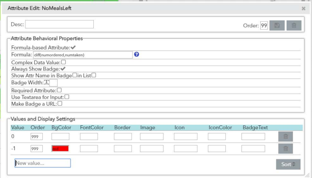Click the Badge Width text-width icon
Viewport: 312px width, 178px height.
pyautogui.click(x=46, y=82)
